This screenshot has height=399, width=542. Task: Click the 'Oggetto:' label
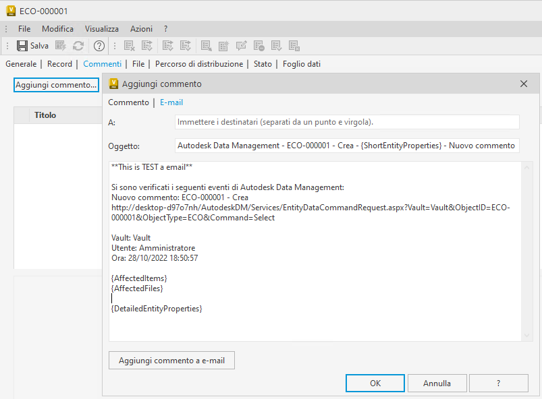pyautogui.click(x=124, y=146)
